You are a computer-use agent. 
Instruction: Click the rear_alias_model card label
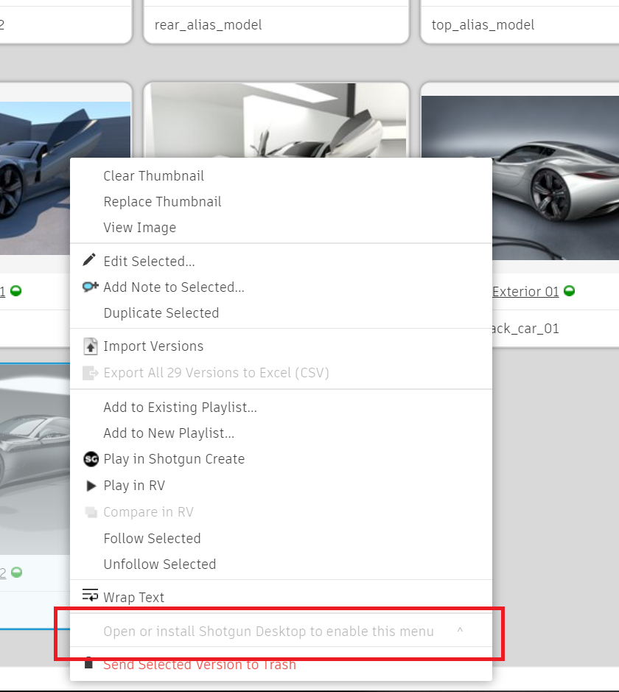209,25
